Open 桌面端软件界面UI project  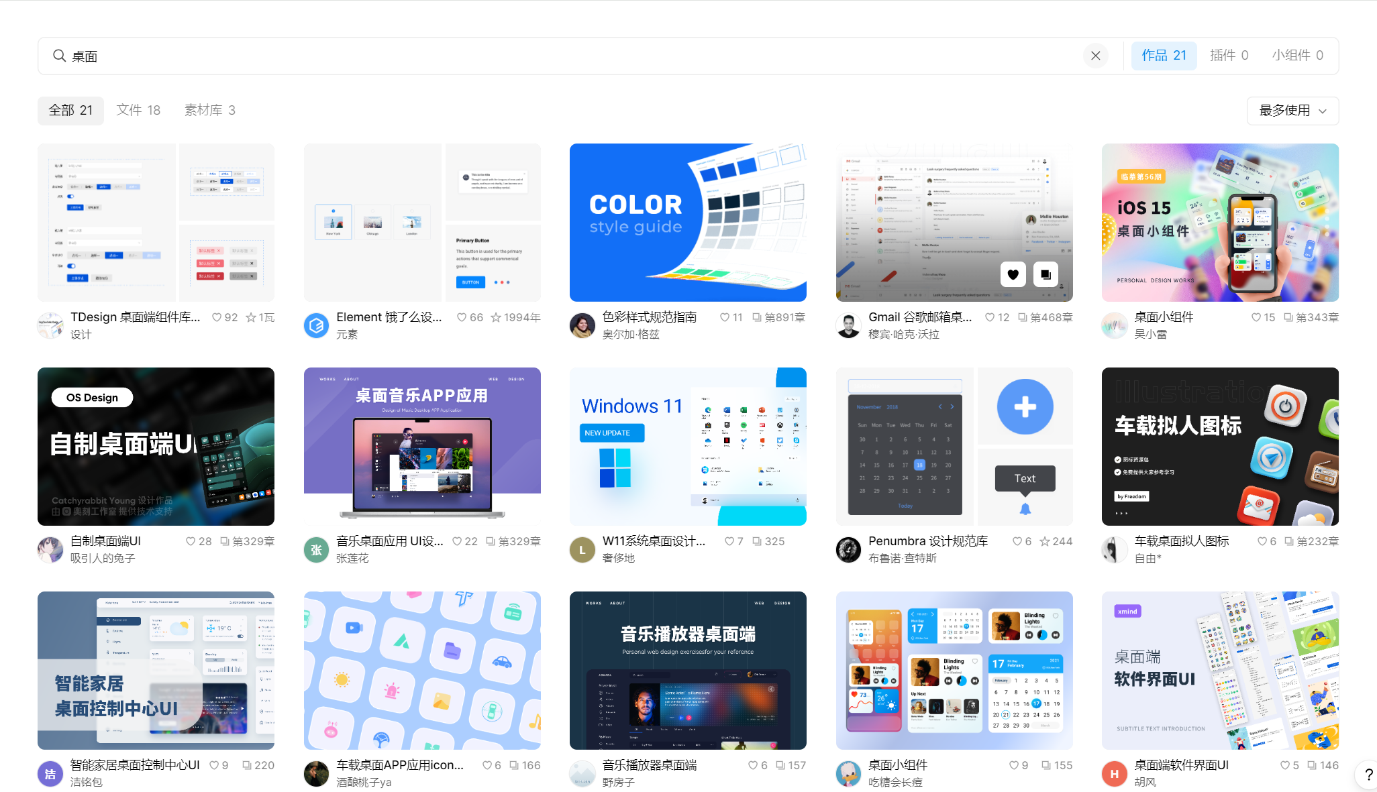click(1219, 669)
